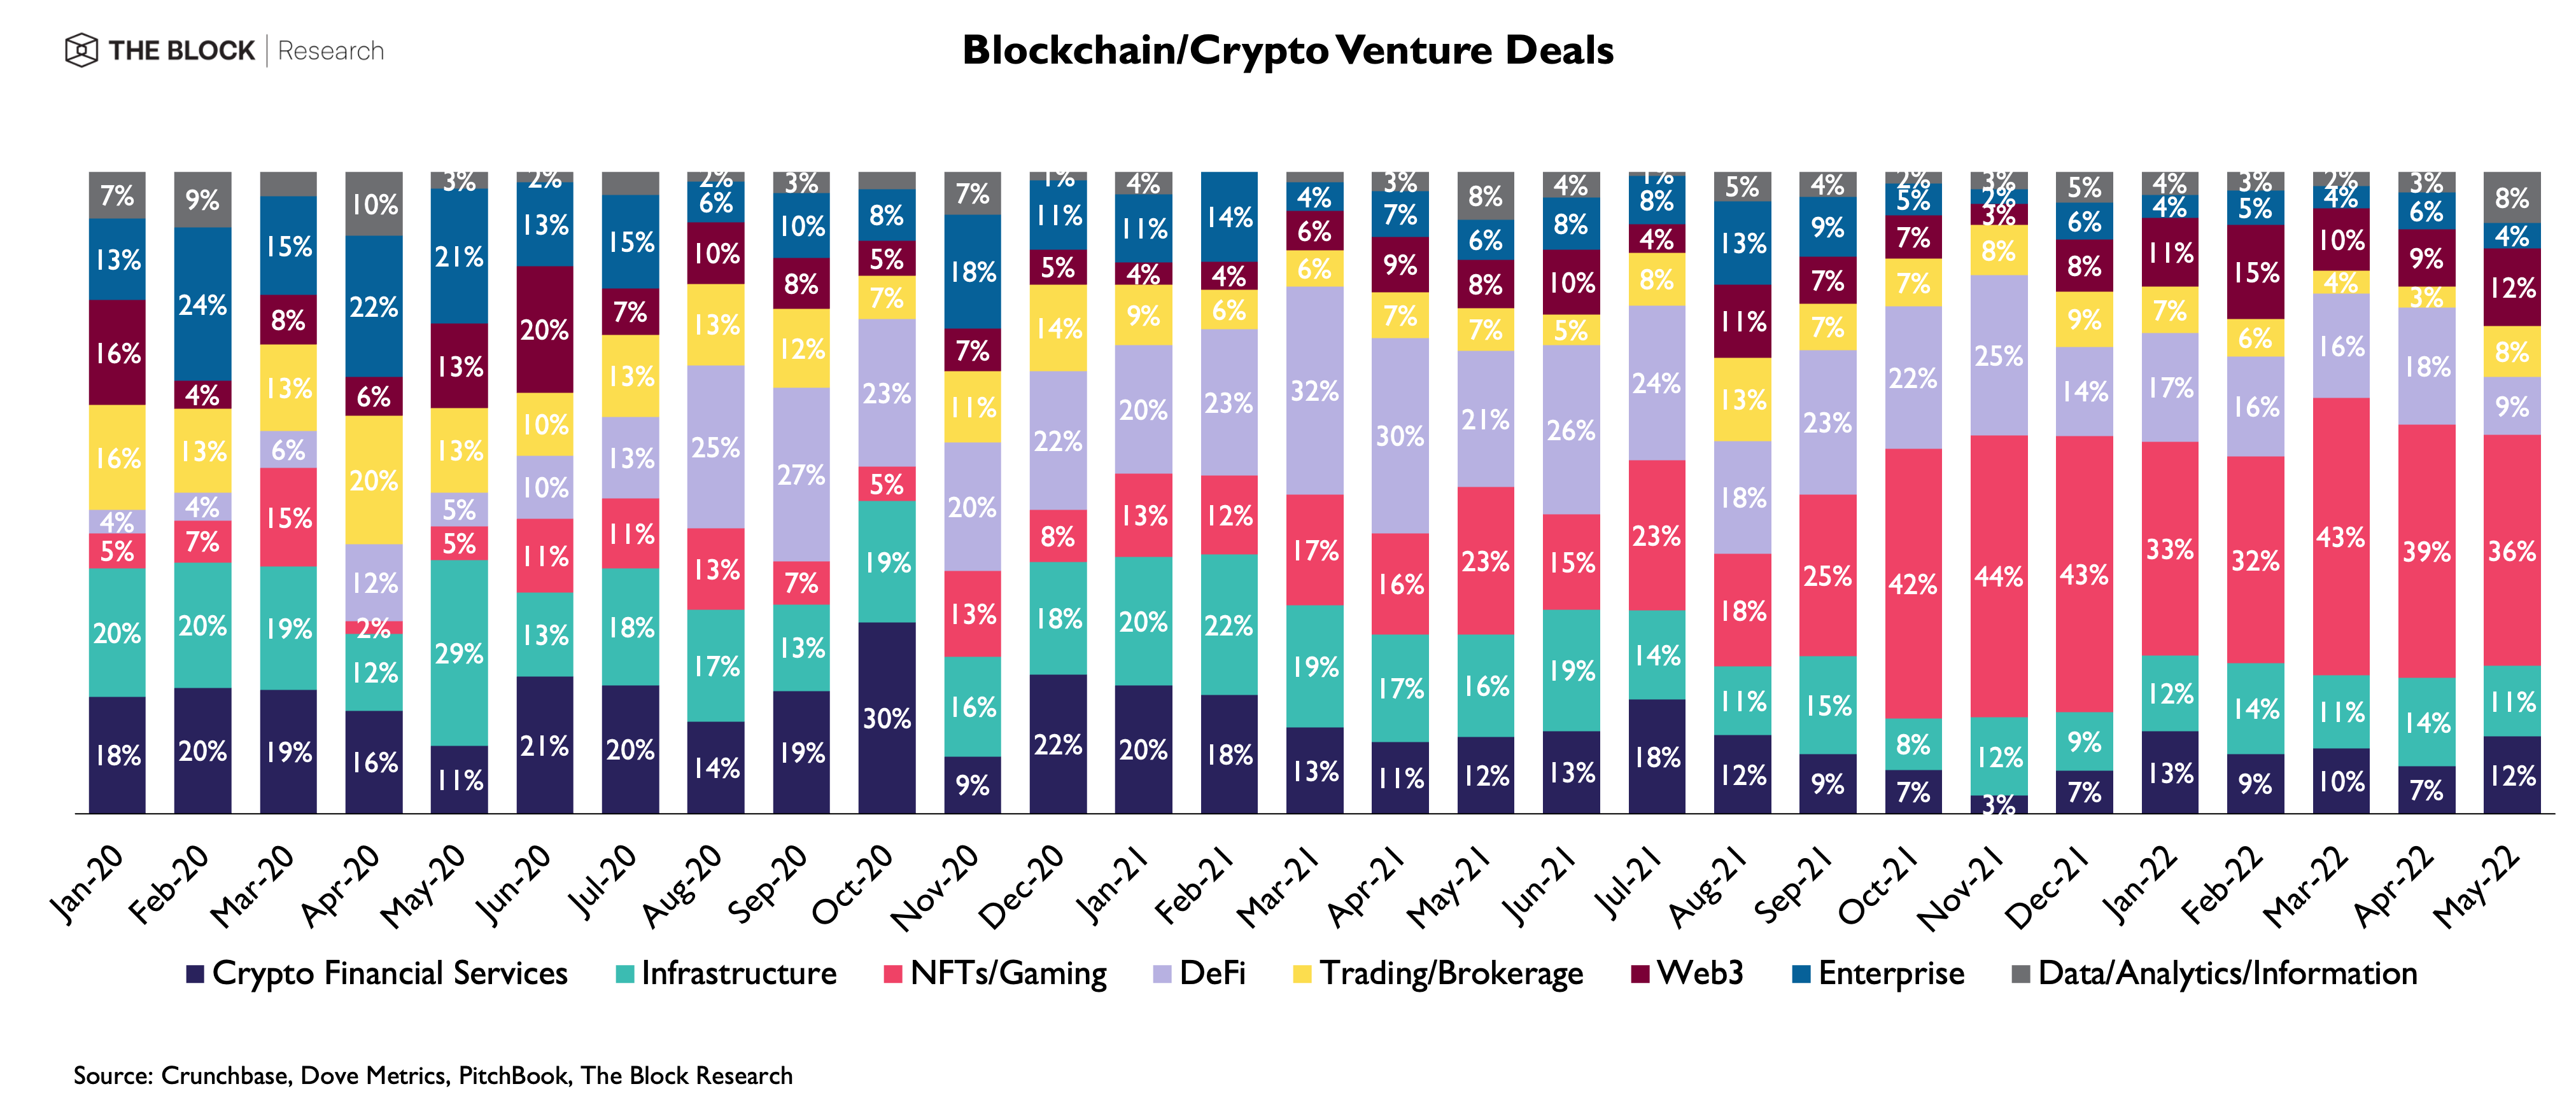Click the Infrastructure legend color square
The width and height of the screenshot is (2576, 1105).
click(624, 974)
